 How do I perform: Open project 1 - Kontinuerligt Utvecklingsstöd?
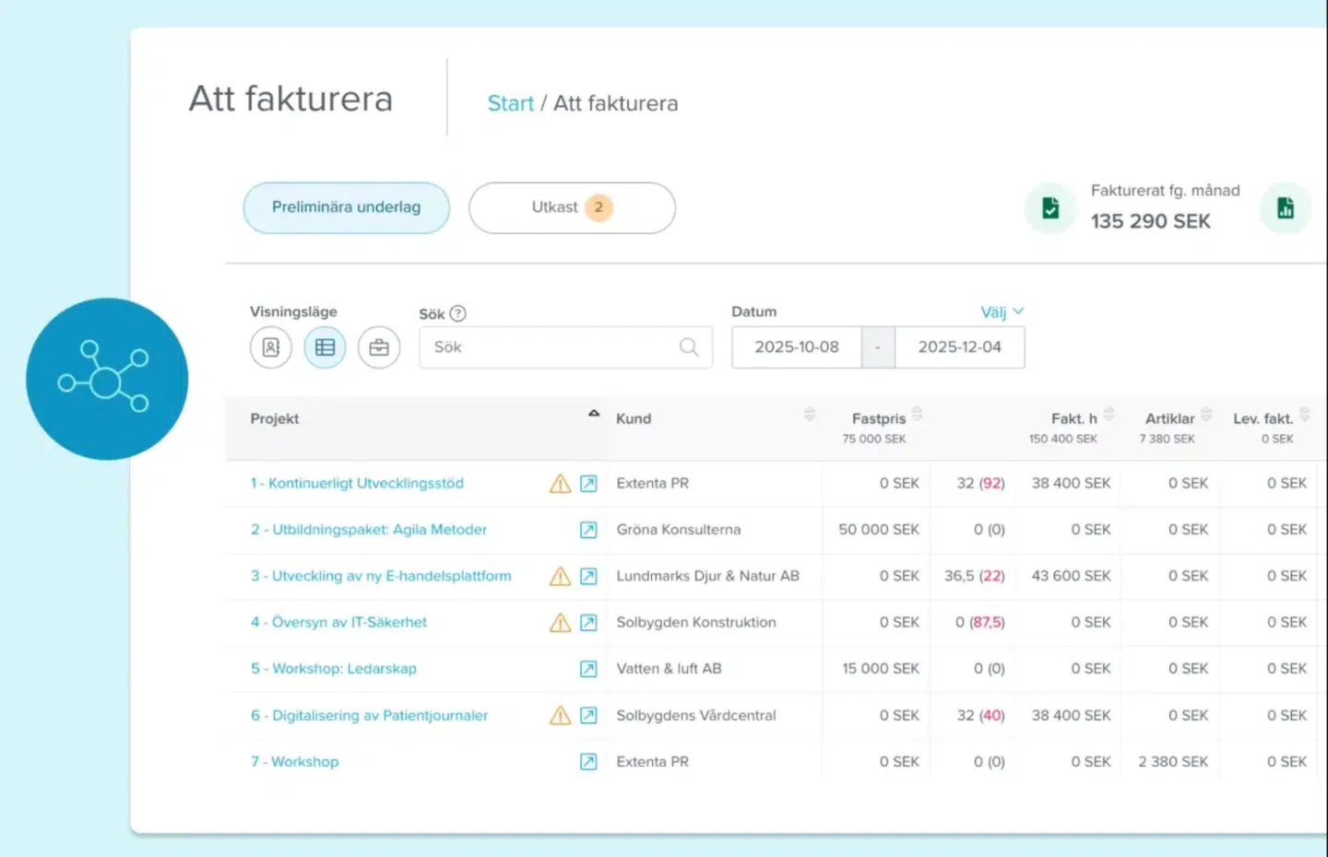tap(357, 483)
